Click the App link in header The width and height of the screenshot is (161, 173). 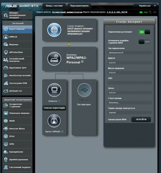coord(146,12)
